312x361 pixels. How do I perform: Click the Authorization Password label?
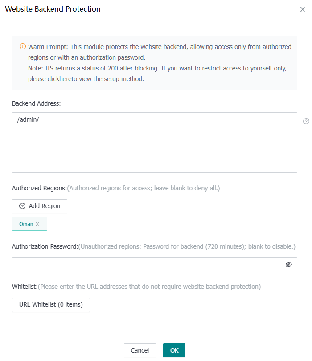[45, 246]
